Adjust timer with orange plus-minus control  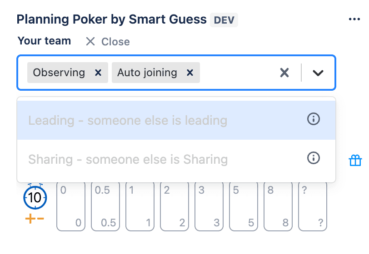tap(35, 219)
